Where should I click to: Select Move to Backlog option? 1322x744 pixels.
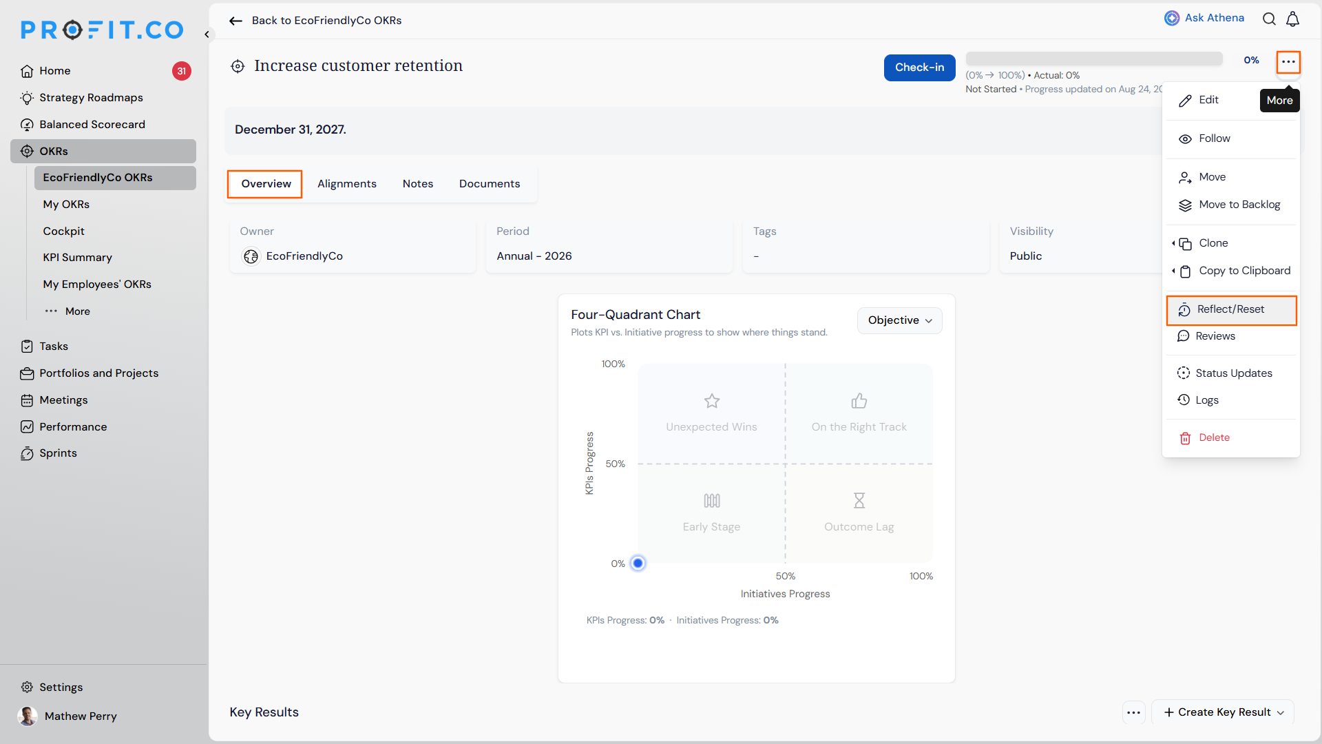coord(1230,205)
